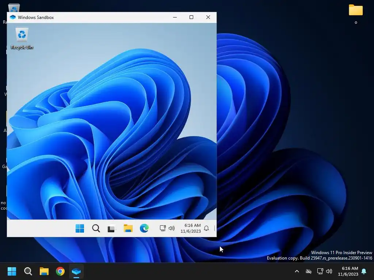Click Windows Sandbox icon on host taskbar
Screen dimensions: 374x280
click(x=76, y=271)
